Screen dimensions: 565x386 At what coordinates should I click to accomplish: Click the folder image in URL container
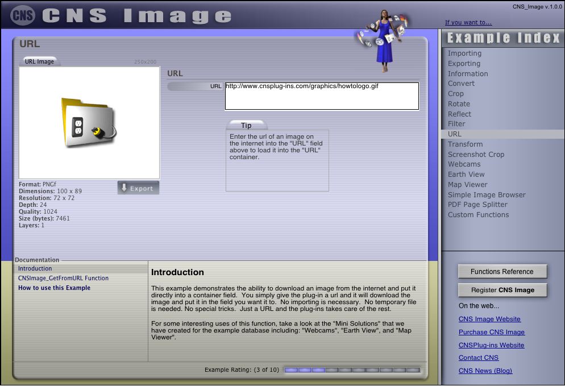[x=89, y=123]
